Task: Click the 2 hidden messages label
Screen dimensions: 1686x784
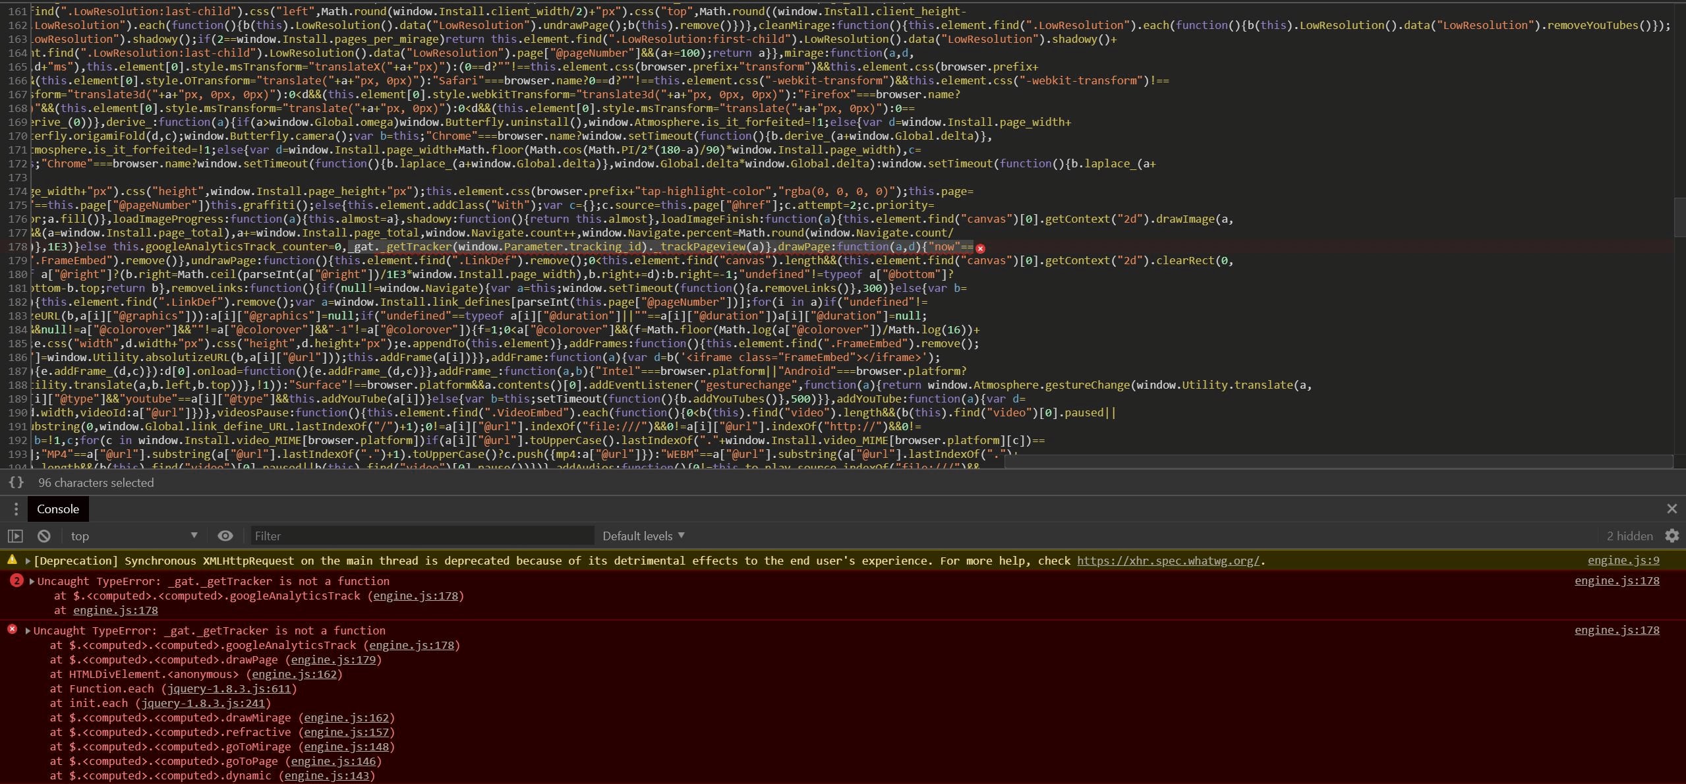Action: [1629, 536]
